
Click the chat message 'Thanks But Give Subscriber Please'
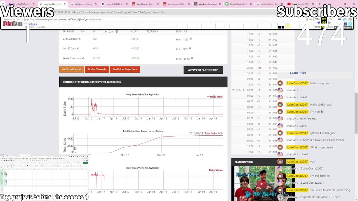(322, 140)
